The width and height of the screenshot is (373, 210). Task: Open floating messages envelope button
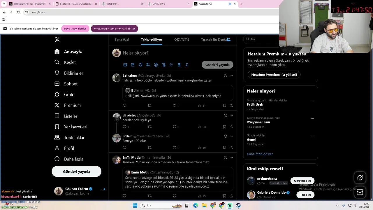(360, 192)
